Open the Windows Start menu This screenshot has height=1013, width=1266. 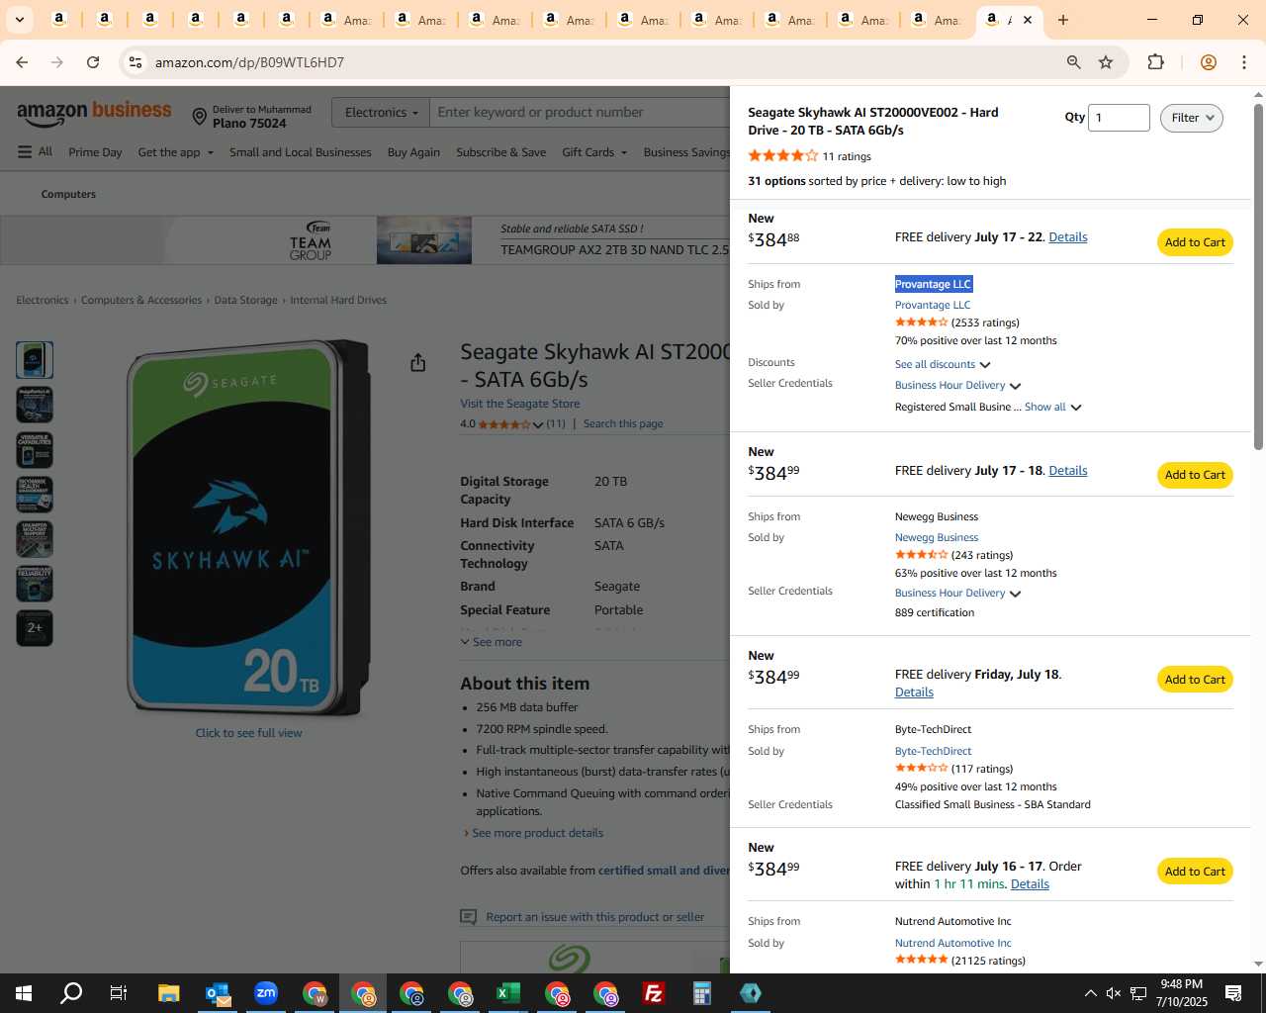pyautogui.click(x=24, y=993)
